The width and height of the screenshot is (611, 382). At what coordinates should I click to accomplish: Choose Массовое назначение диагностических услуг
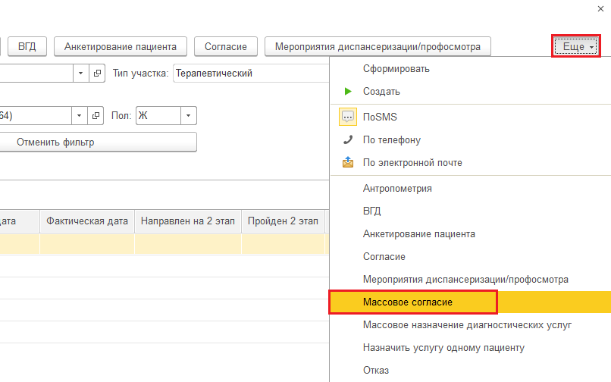[467, 325]
